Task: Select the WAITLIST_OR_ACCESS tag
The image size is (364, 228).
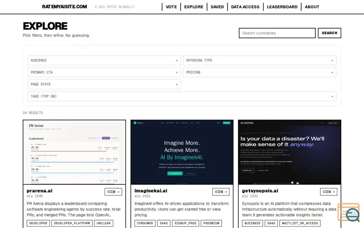Action: (x=300, y=223)
